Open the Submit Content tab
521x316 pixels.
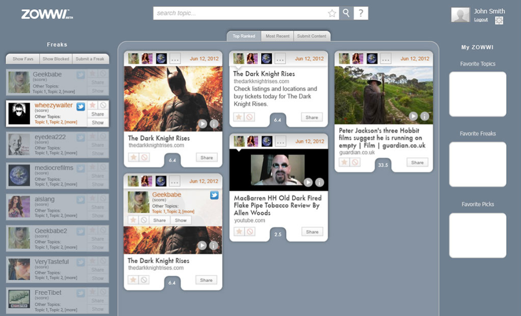[x=312, y=36]
